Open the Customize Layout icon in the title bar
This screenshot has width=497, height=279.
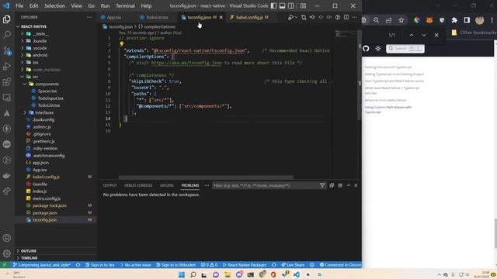click(304, 5)
